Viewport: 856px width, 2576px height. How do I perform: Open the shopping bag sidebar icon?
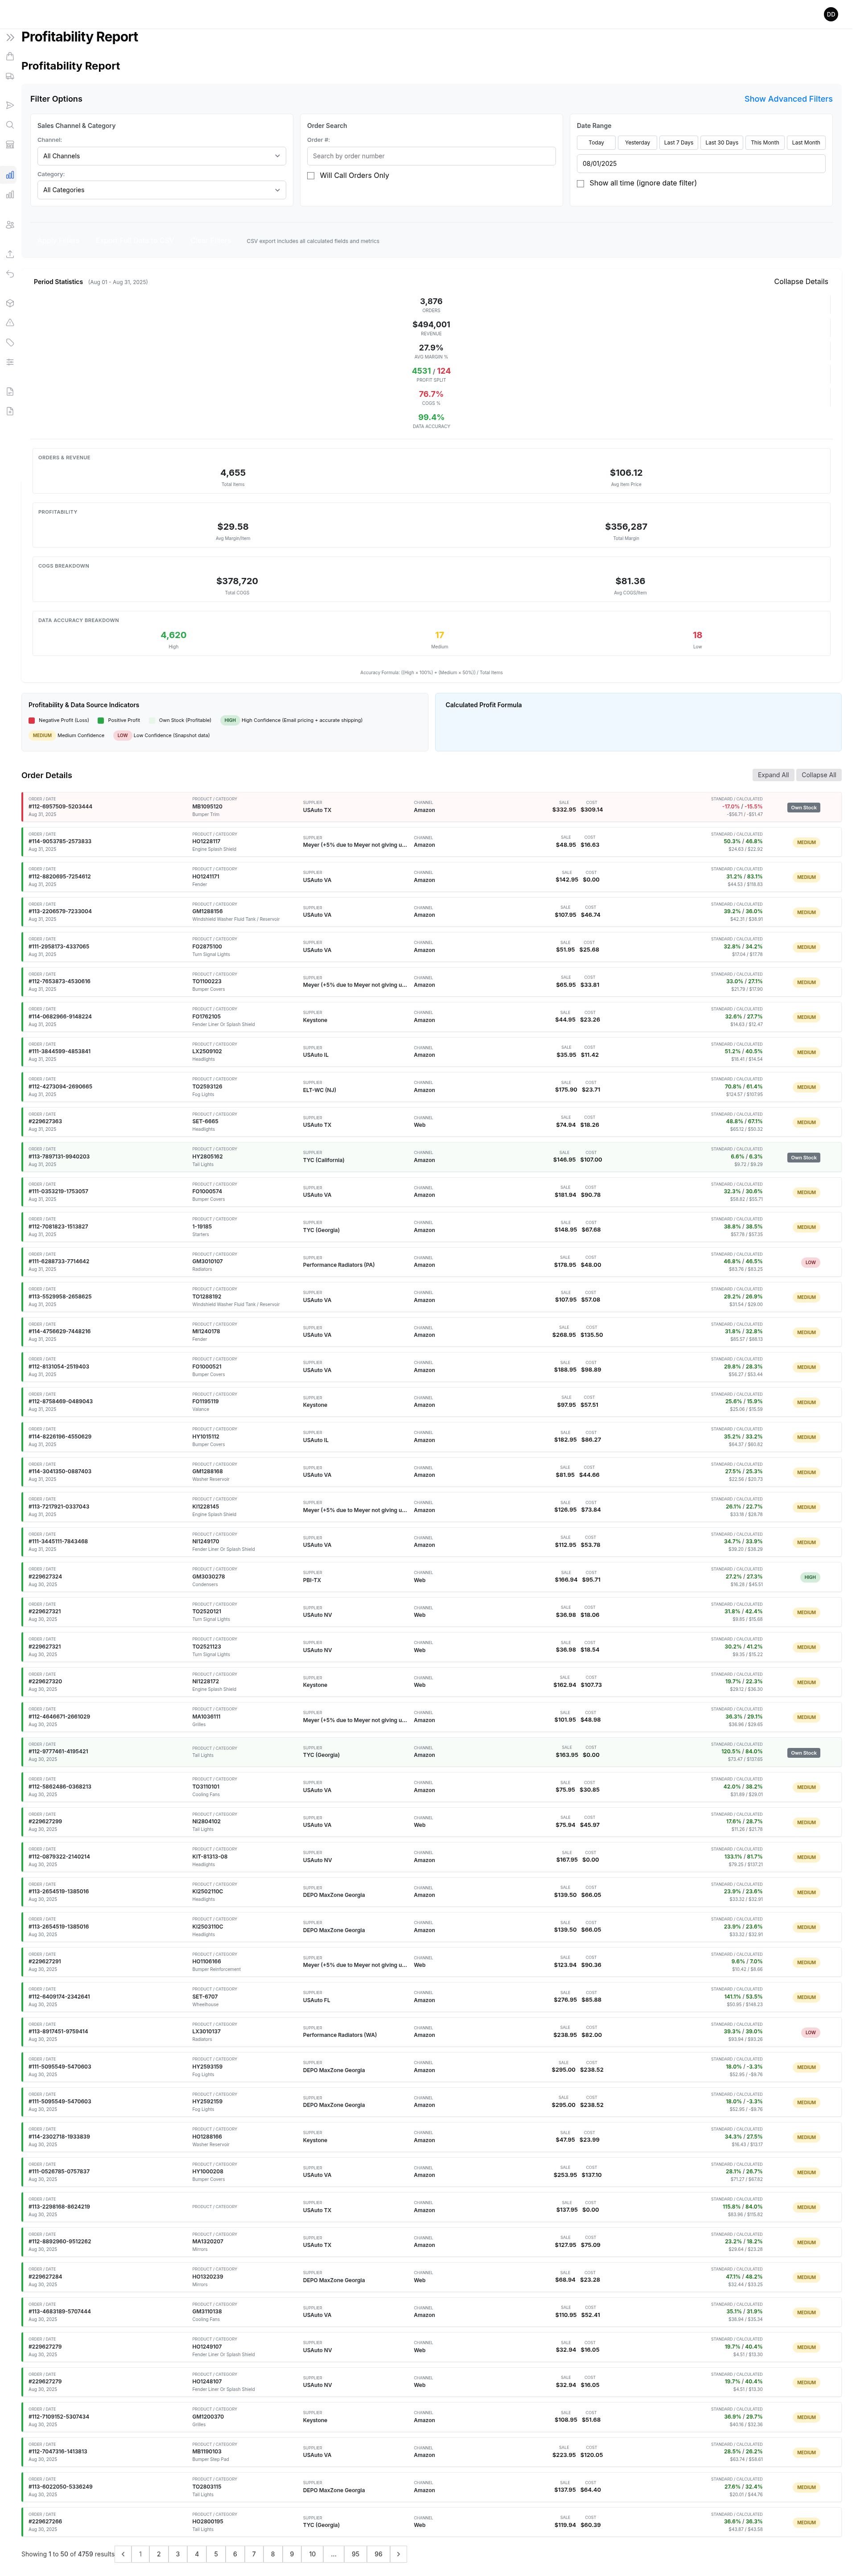[10, 56]
